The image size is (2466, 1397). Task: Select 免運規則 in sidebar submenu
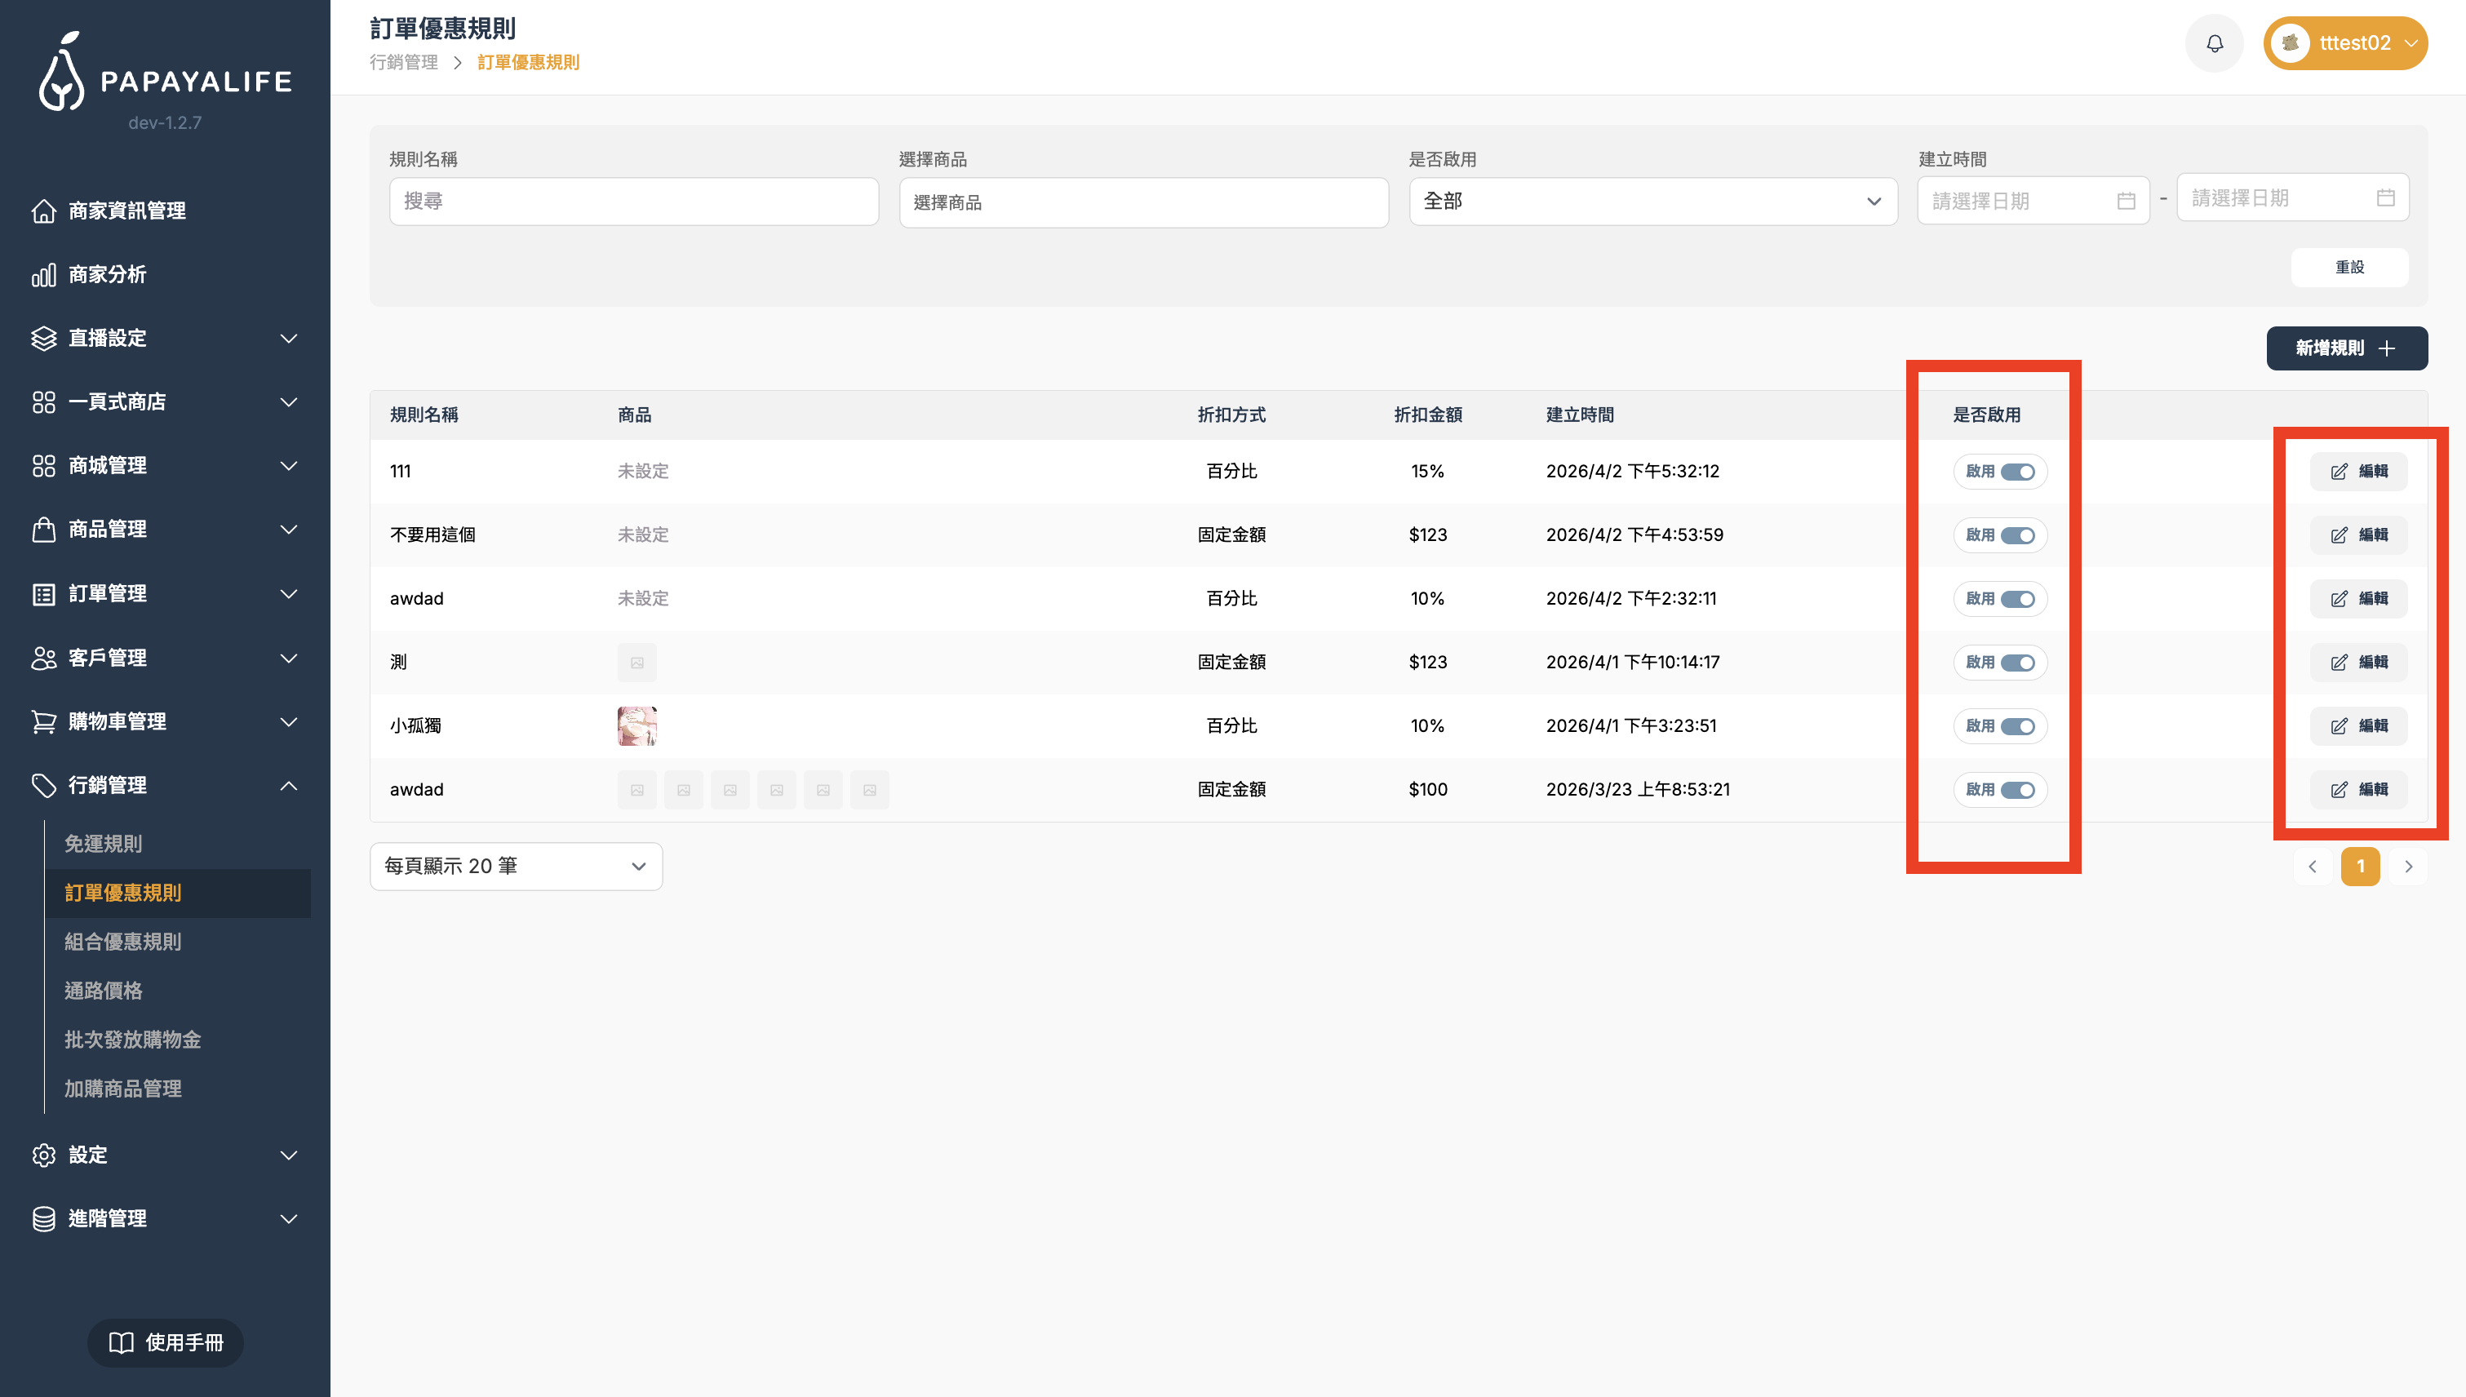point(104,845)
